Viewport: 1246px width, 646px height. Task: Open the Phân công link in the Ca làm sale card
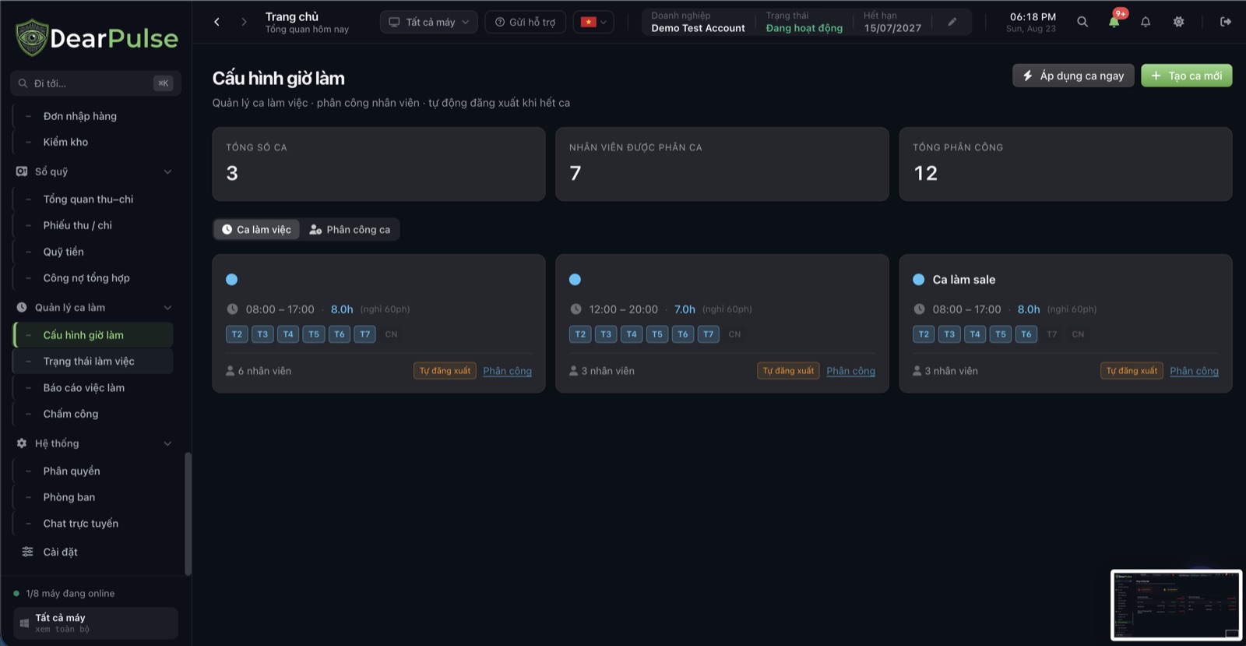pos(1195,371)
